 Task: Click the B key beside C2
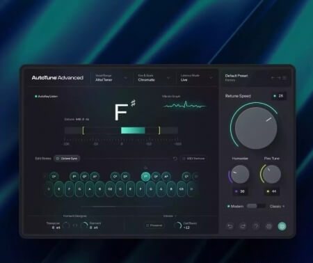point(99,189)
